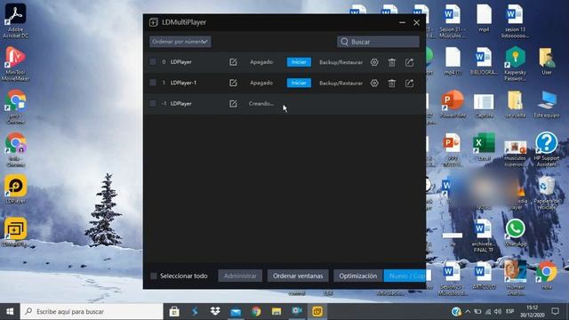The width and height of the screenshot is (569, 320).
Task: Open Adobe Acrobat DC desktop shortcut
Action: coord(15,20)
